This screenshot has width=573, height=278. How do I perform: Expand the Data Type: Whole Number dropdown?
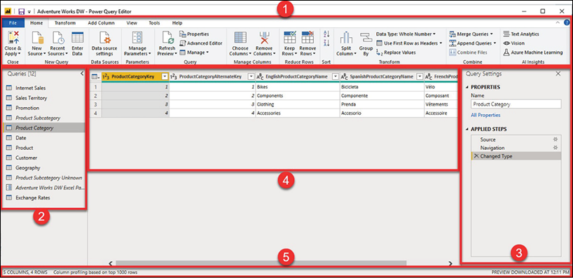[x=434, y=34]
